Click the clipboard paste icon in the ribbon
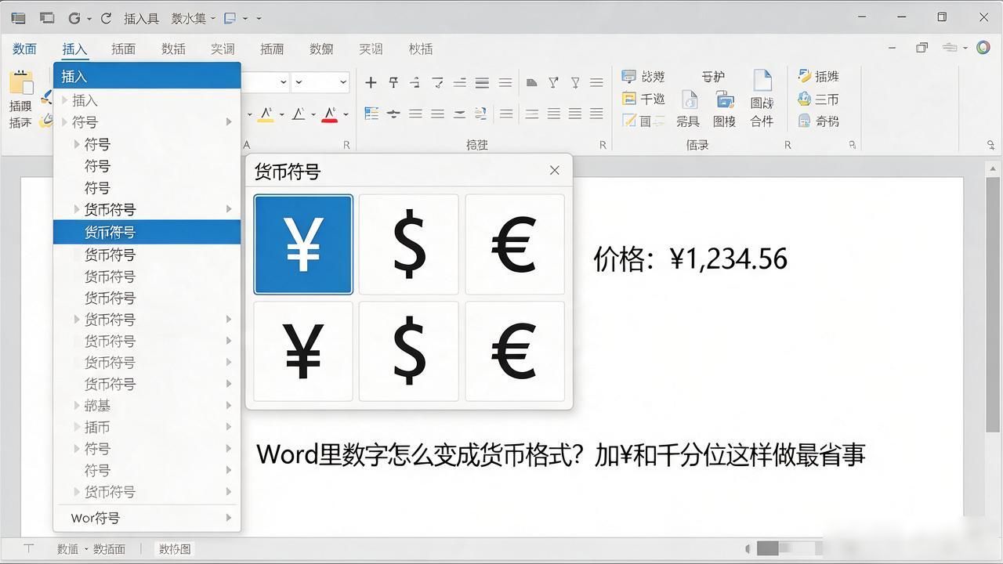Image resolution: width=1003 pixels, height=564 pixels. tap(21, 83)
